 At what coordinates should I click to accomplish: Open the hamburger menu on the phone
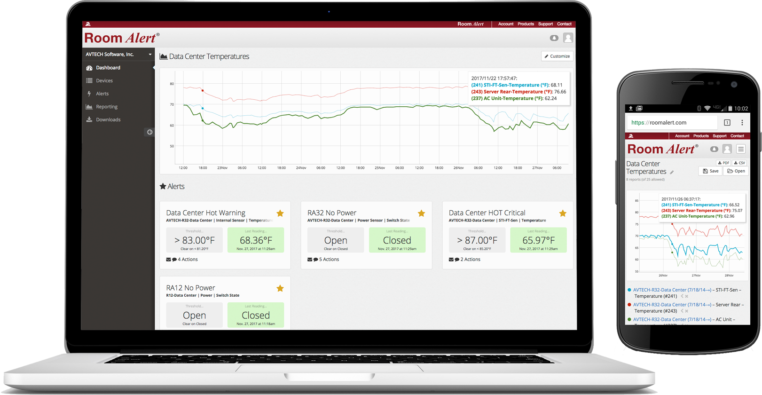coord(741,149)
